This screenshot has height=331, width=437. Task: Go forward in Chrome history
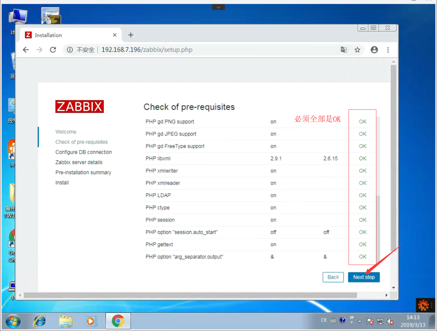(x=39, y=50)
